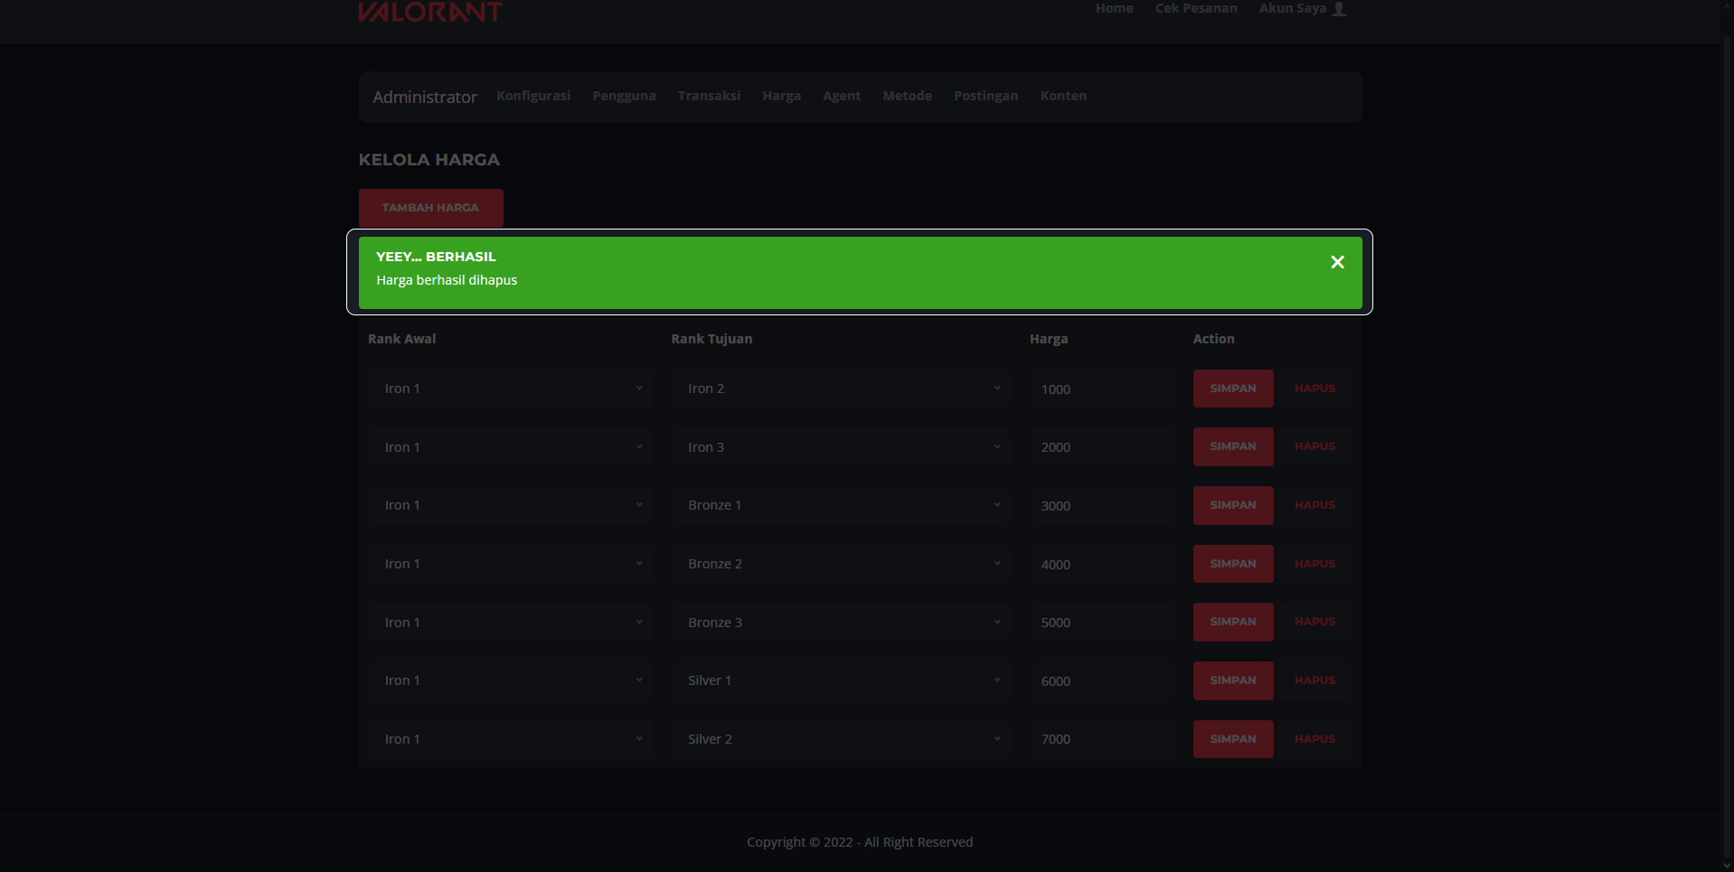Focus the Harga field with 5000

pyautogui.click(x=1101, y=623)
